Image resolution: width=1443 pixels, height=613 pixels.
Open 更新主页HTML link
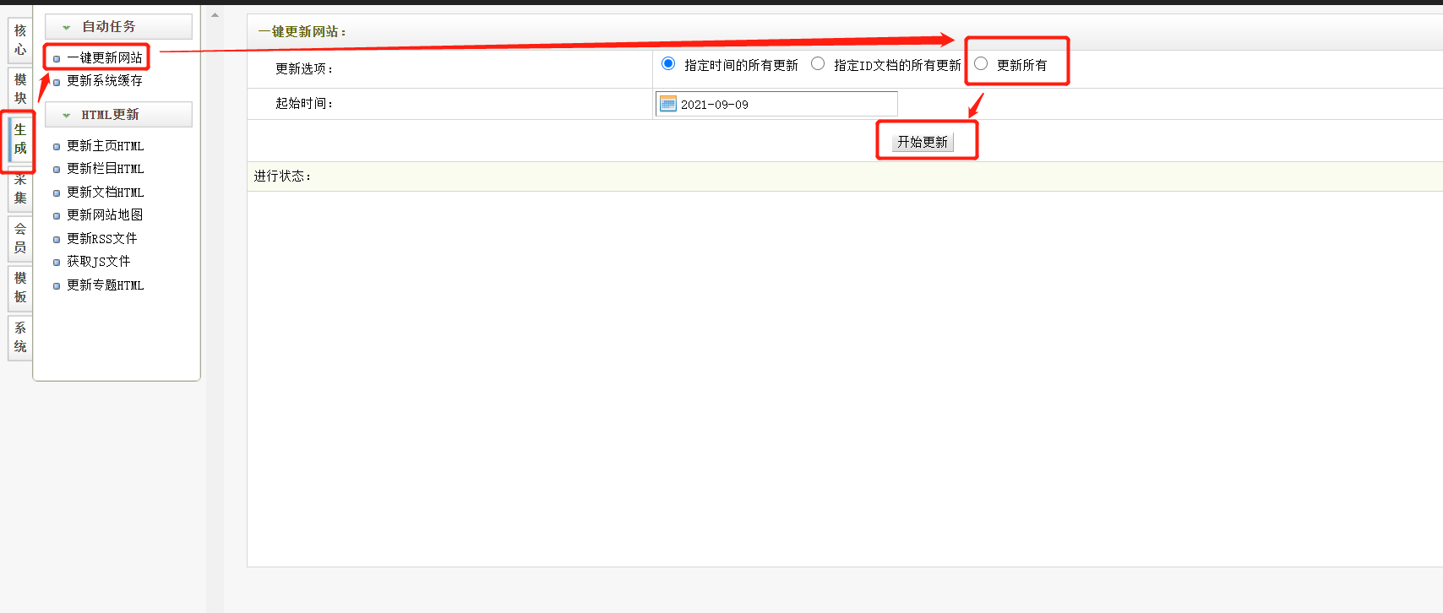[106, 145]
